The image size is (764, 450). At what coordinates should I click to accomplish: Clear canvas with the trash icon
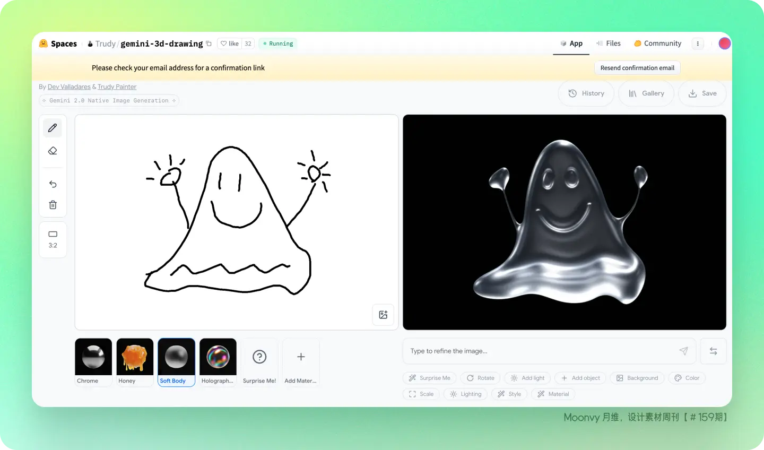53,205
